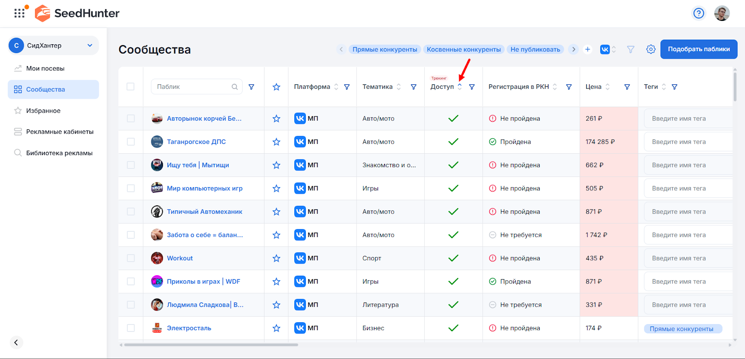Image resolution: width=745 pixels, height=359 pixels.
Task: Click the help question mark icon
Action: click(698, 13)
